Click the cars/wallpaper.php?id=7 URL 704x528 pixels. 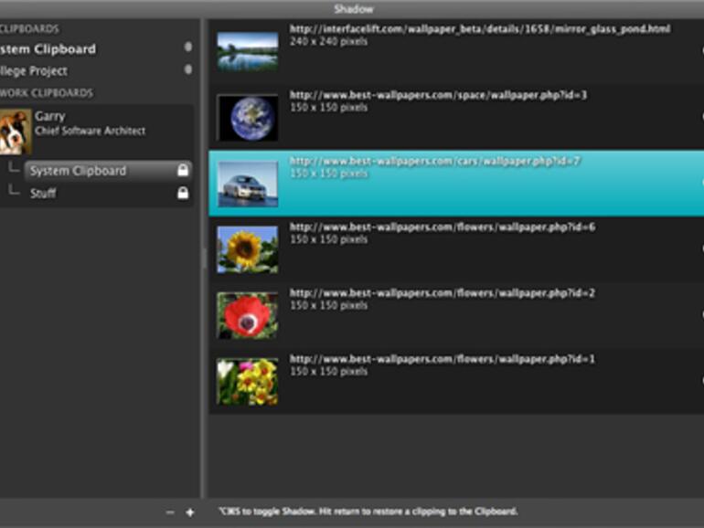point(435,161)
